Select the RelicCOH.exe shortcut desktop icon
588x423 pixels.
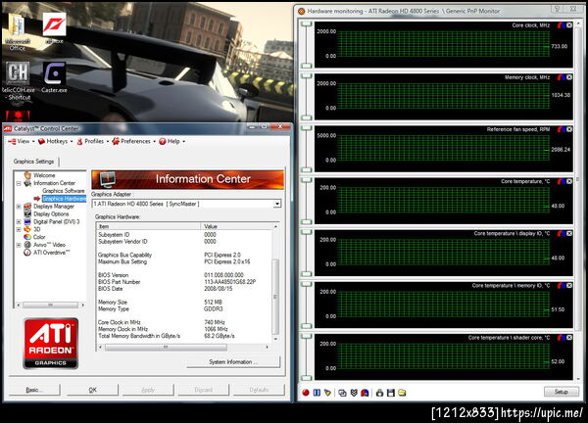click(18, 81)
